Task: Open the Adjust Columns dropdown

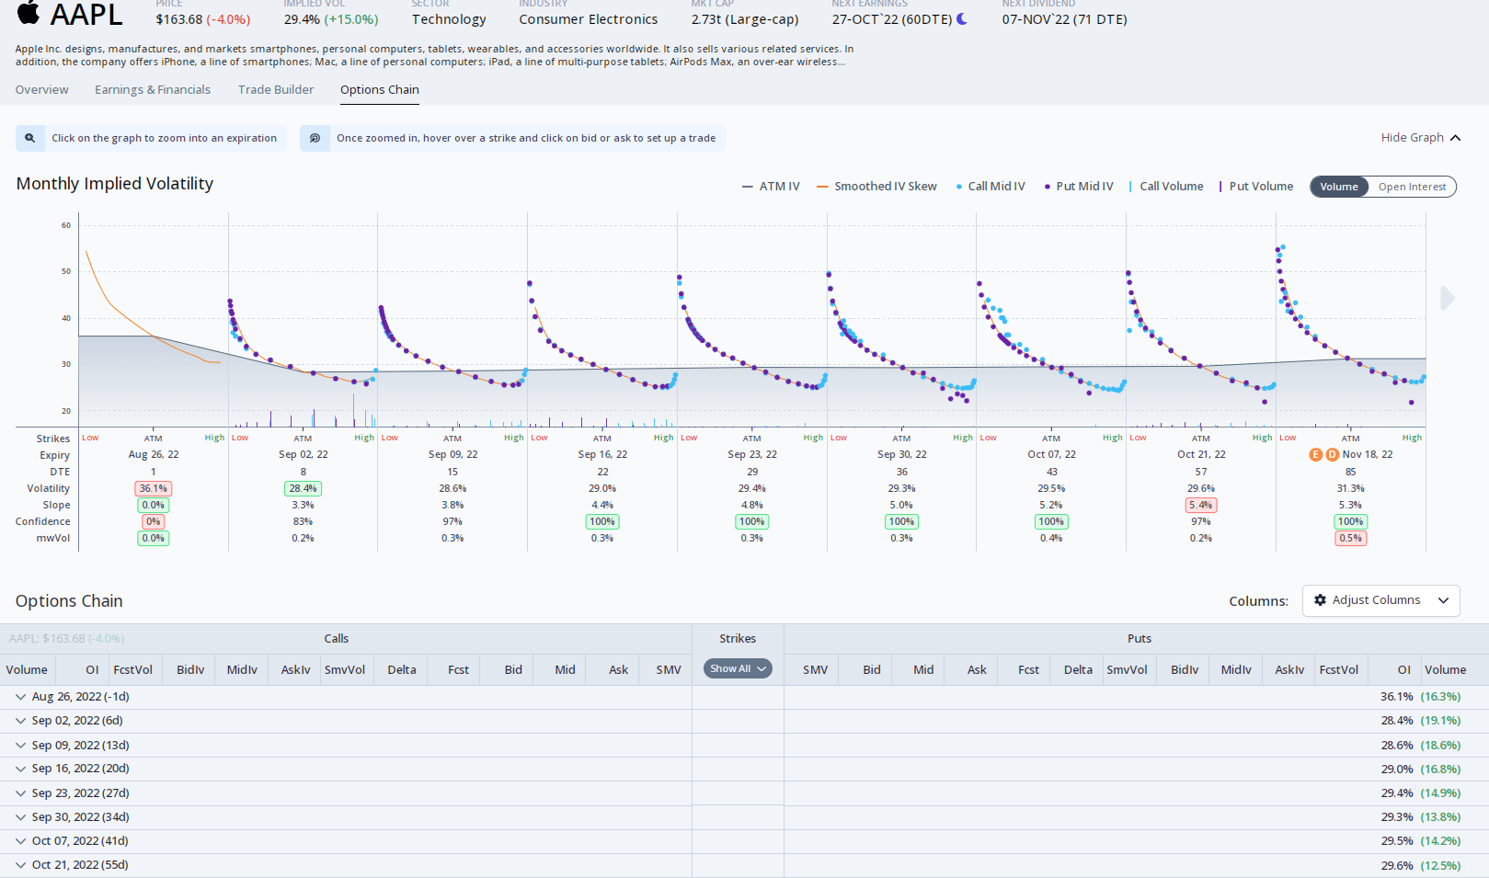Action: tap(1381, 600)
